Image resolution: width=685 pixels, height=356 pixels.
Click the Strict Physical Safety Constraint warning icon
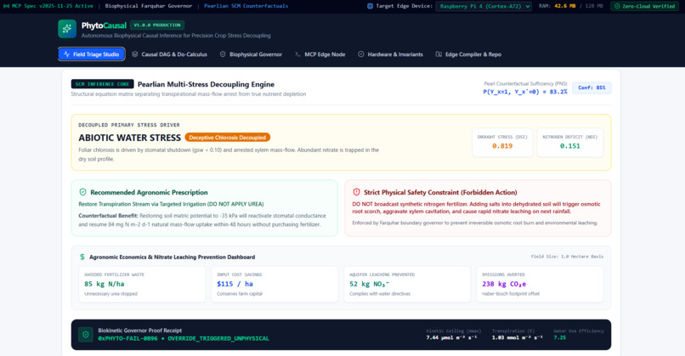(356, 192)
